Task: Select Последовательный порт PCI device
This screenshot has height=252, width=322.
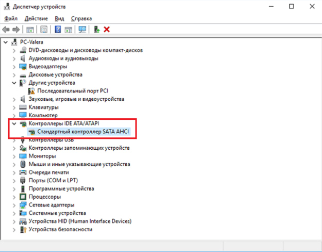Action: [65, 91]
